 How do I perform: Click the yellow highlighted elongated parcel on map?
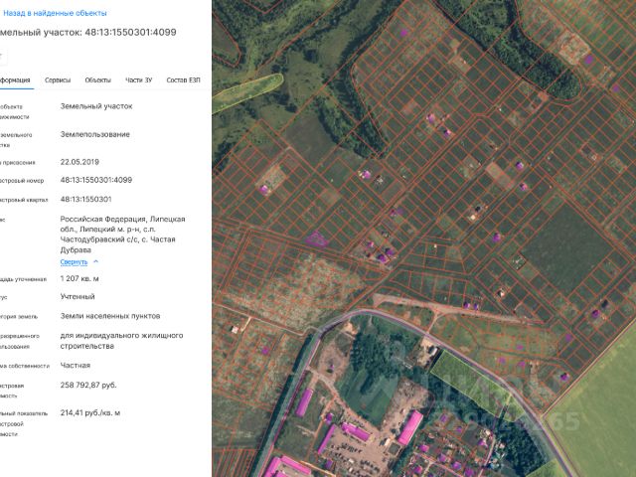click(x=247, y=92)
